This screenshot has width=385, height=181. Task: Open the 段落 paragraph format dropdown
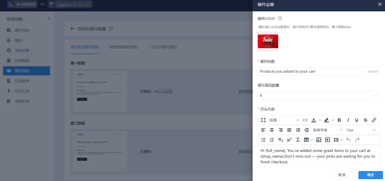click(x=284, y=120)
